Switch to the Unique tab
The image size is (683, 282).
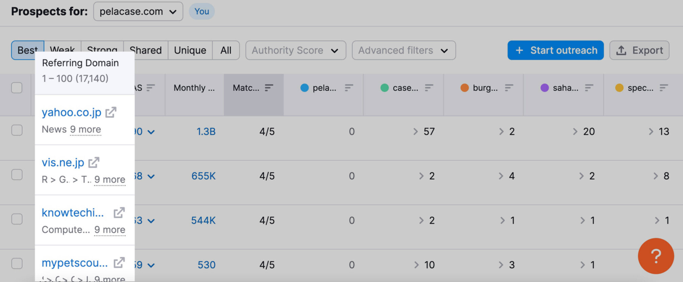(x=190, y=50)
